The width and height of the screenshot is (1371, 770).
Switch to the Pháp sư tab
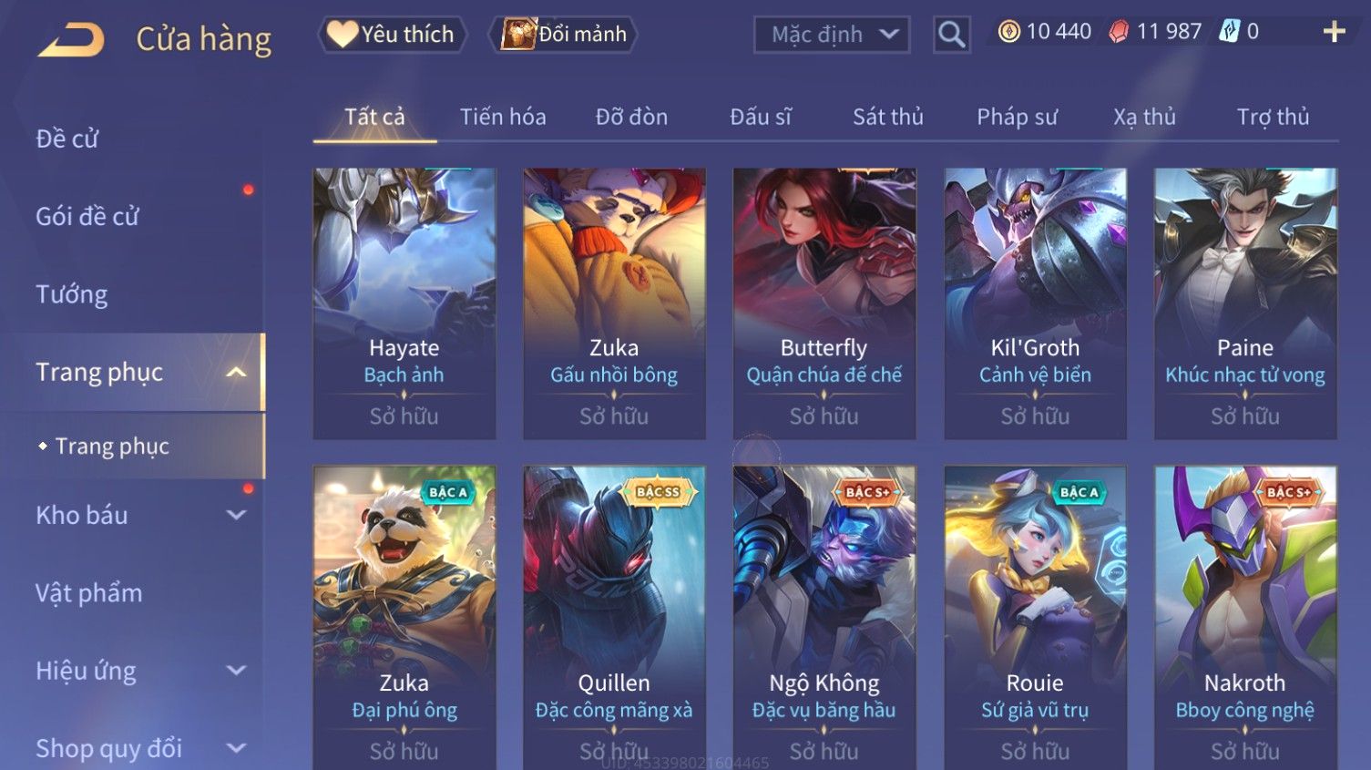(x=1018, y=117)
